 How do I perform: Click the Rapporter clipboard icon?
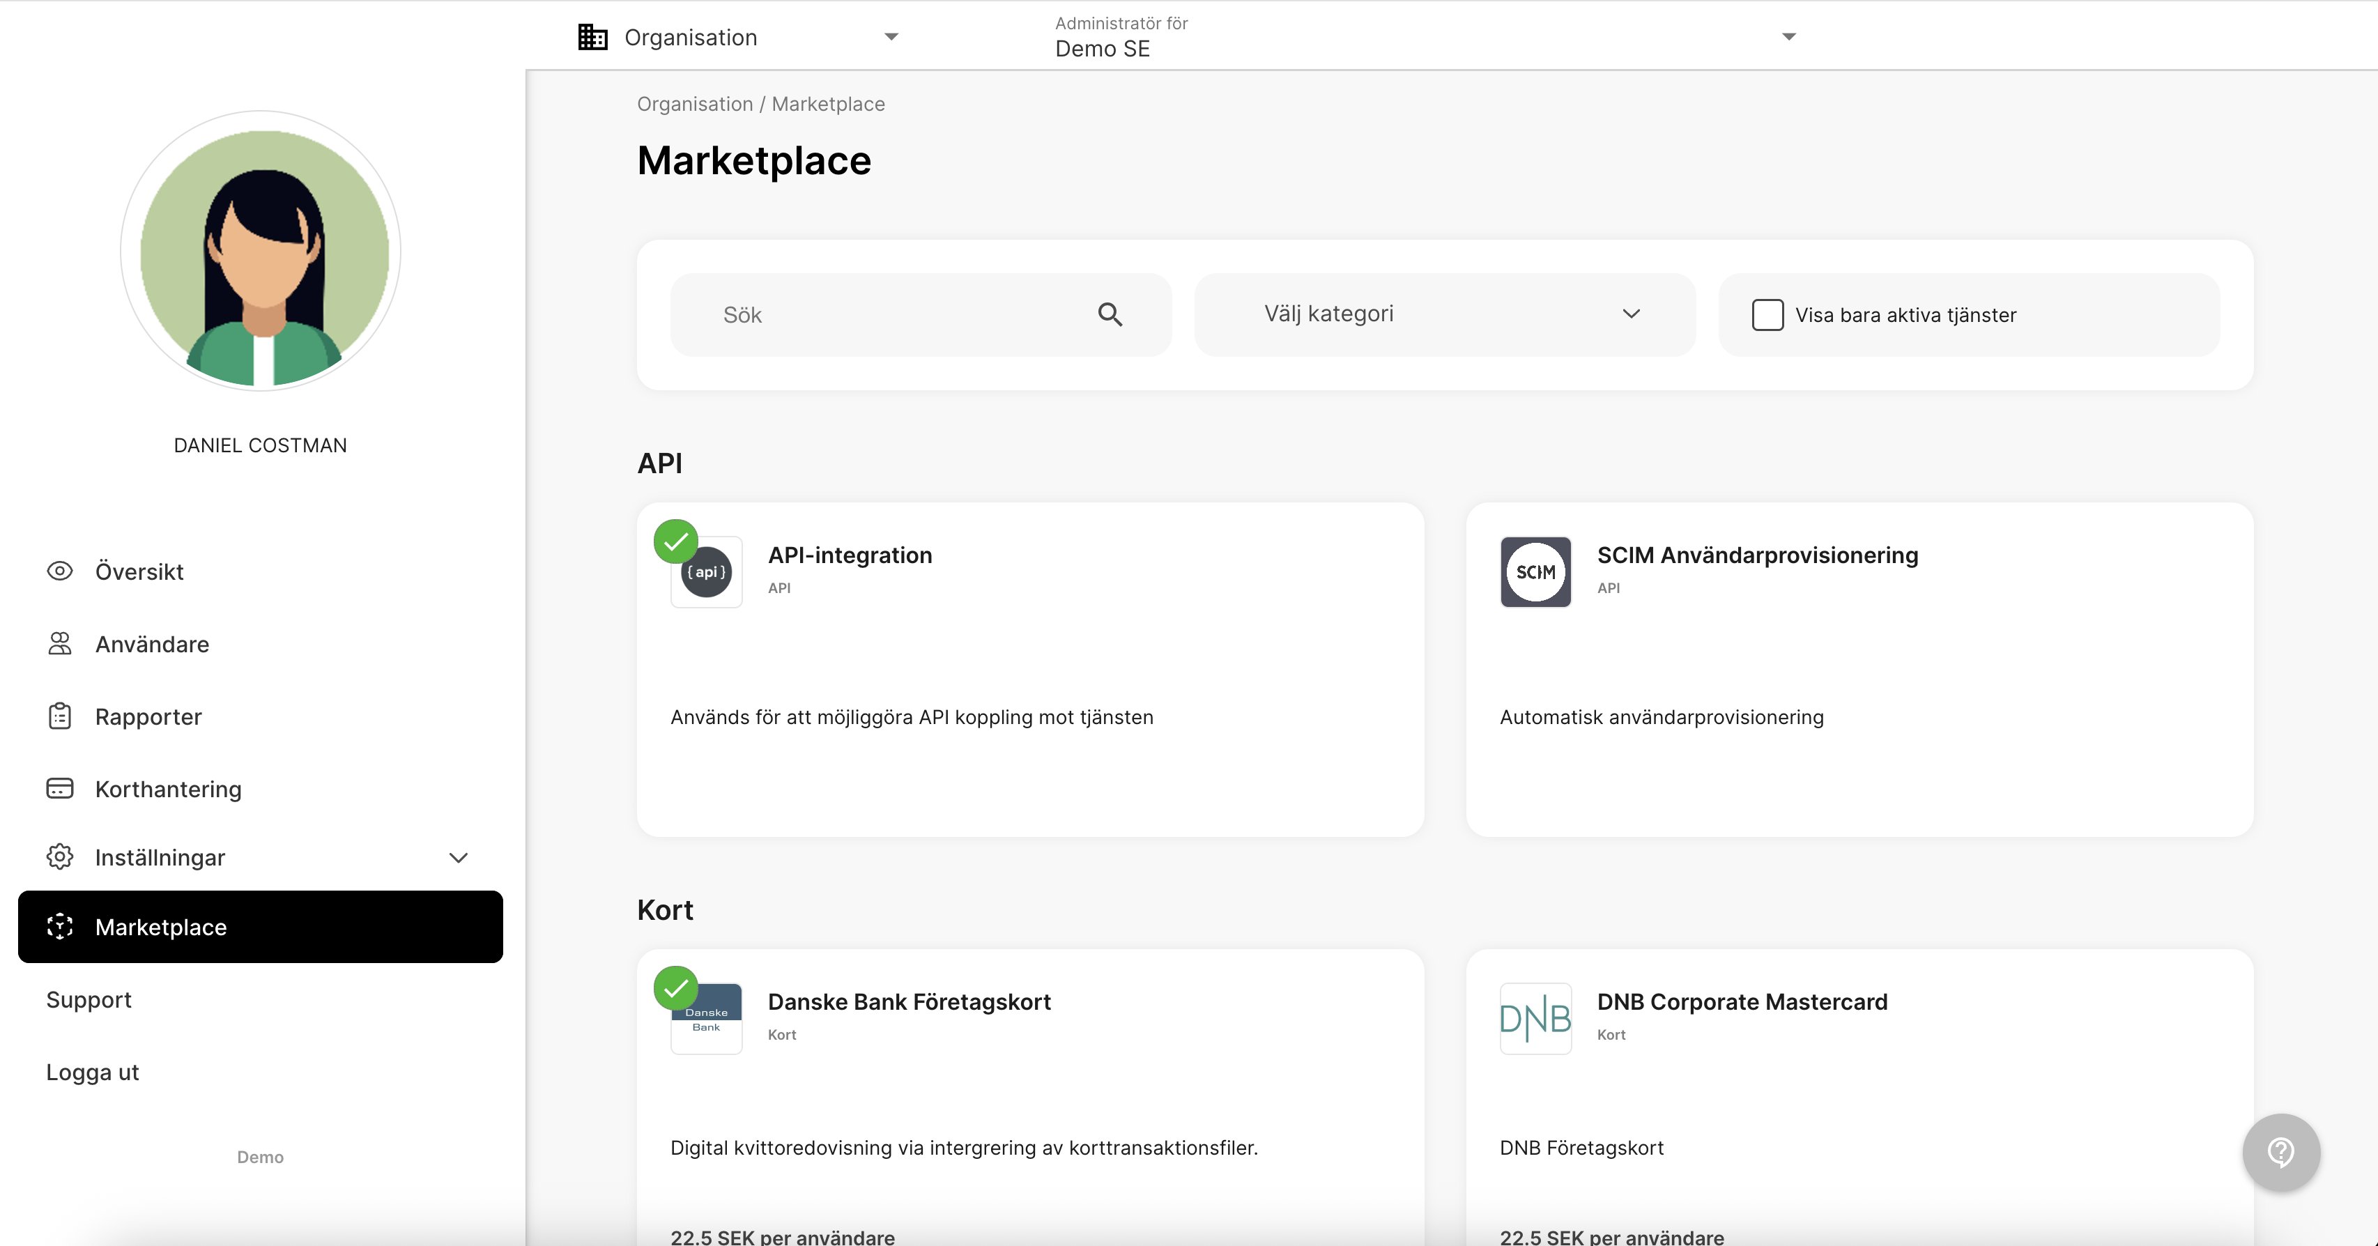click(x=60, y=716)
